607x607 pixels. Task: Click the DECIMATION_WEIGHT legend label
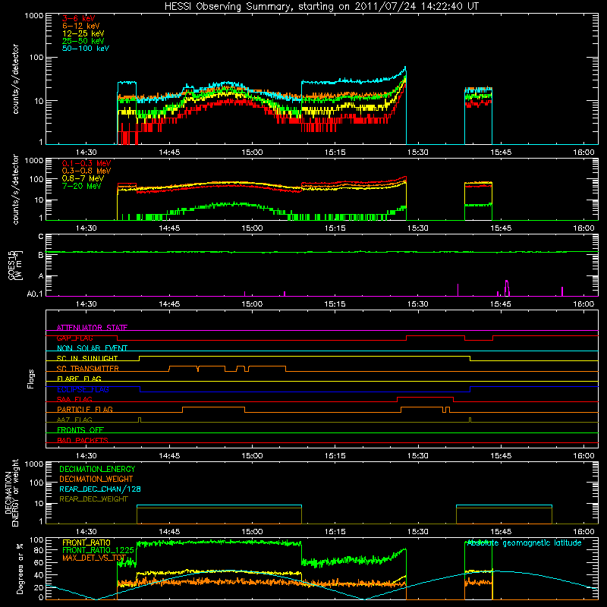click(96, 480)
